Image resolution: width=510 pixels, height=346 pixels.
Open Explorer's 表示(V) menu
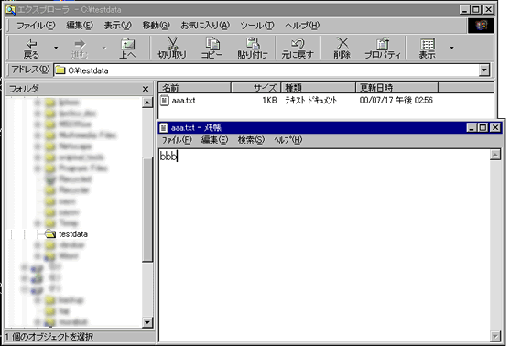coord(118,25)
